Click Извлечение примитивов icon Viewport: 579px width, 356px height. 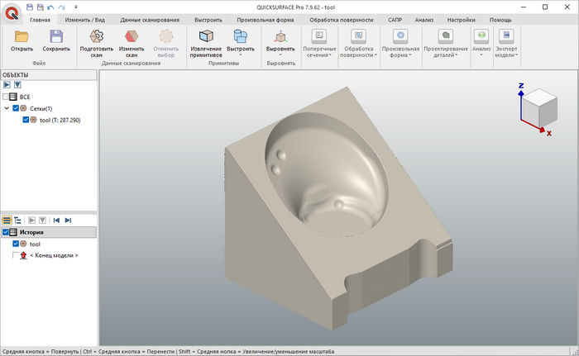205,36
